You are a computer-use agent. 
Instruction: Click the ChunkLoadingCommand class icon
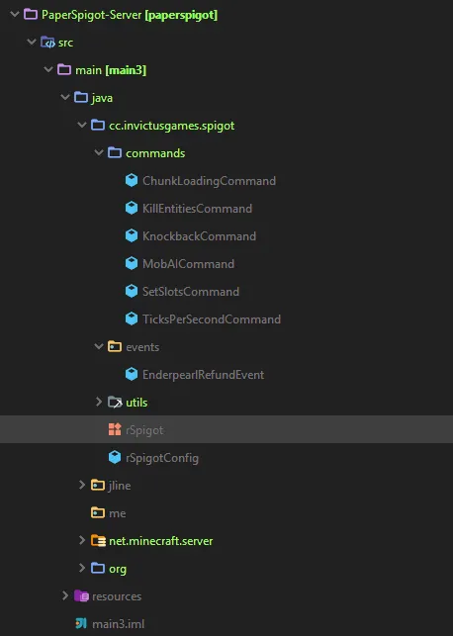pyautogui.click(x=132, y=180)
